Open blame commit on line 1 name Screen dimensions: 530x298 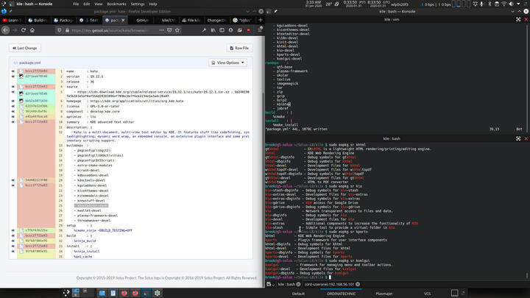[36, 71]
